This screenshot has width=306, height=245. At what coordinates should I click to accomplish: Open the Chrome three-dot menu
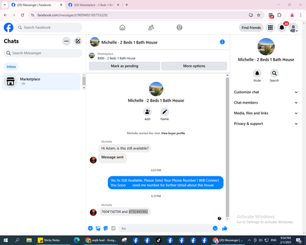[x=300, y=15]
